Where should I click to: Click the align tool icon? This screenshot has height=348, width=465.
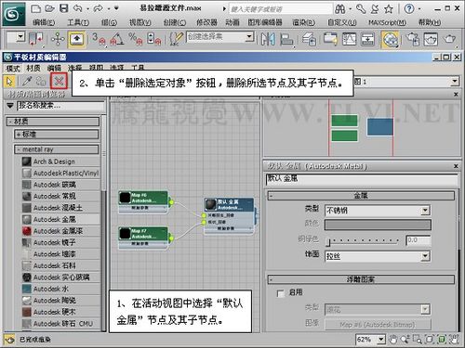coord(286,39)
